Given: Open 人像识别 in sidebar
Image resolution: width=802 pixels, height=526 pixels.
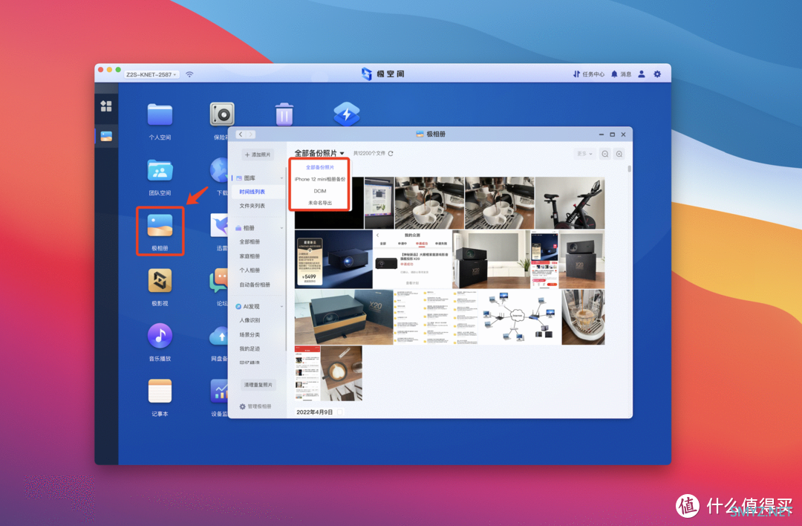Looking at the screenshot, I should (x=250, y=320).
